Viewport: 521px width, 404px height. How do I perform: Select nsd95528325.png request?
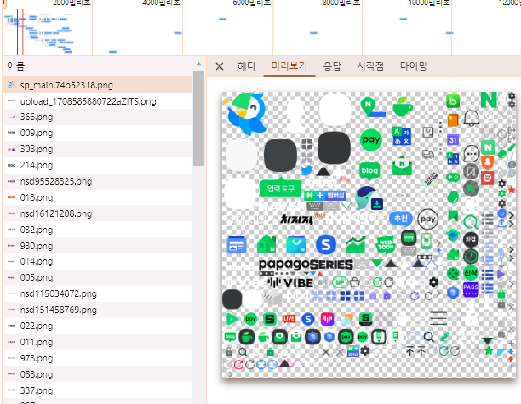pos(97,181)
